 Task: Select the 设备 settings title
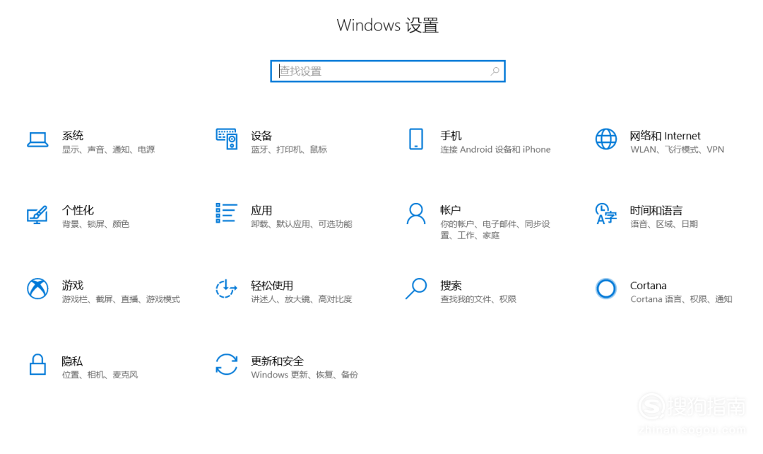pyautogui.click(x=261, y=136)
